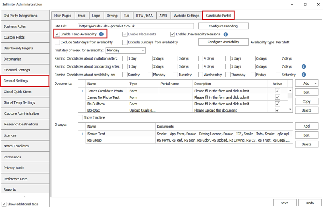Tick 1 day invitation reminder checkbox
This screenshot has height=207, width=323.
(125, 58)
